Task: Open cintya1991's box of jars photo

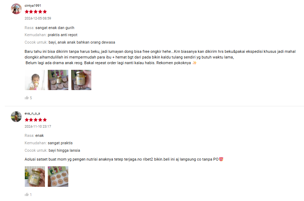Action: [58, 80]
